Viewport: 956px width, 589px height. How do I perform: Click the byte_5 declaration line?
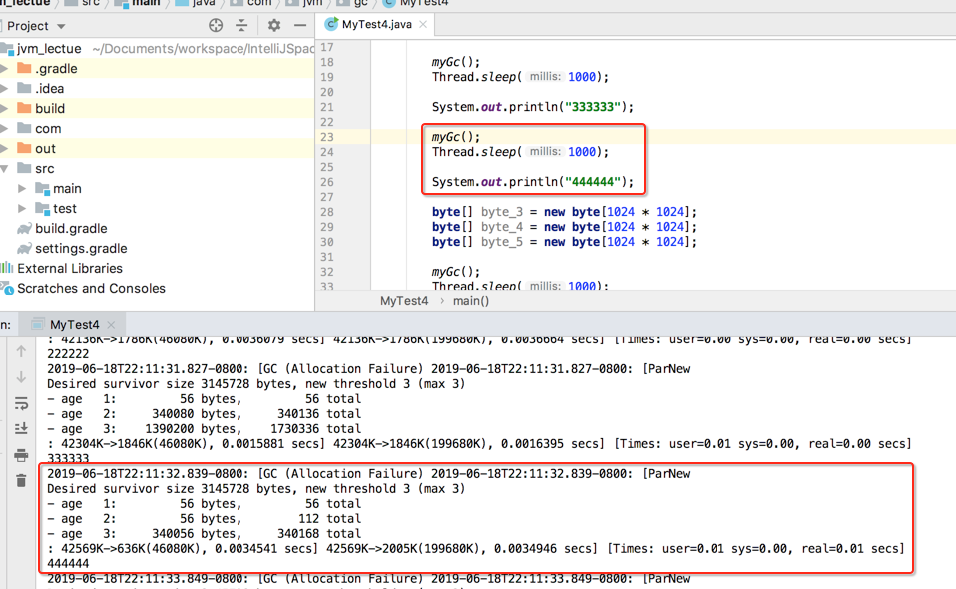pyautogui.click(x=564, y=242)
